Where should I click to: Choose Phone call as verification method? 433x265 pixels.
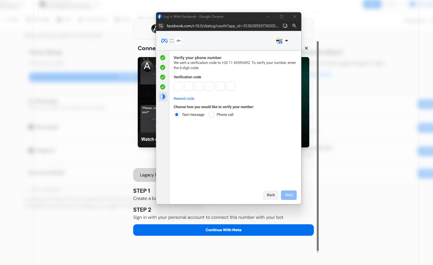(x=211, y=114)
